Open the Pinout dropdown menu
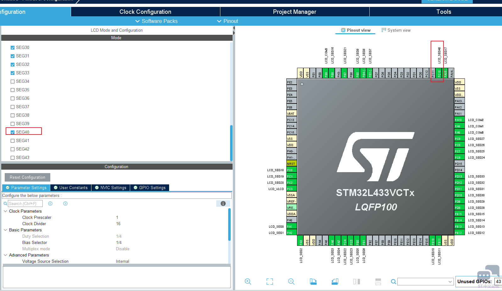 (x=228, y=21)
